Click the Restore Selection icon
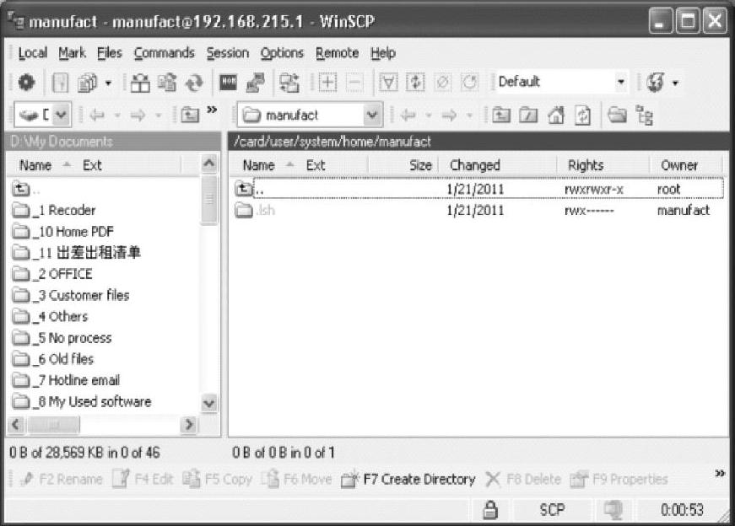 point(470,83)
